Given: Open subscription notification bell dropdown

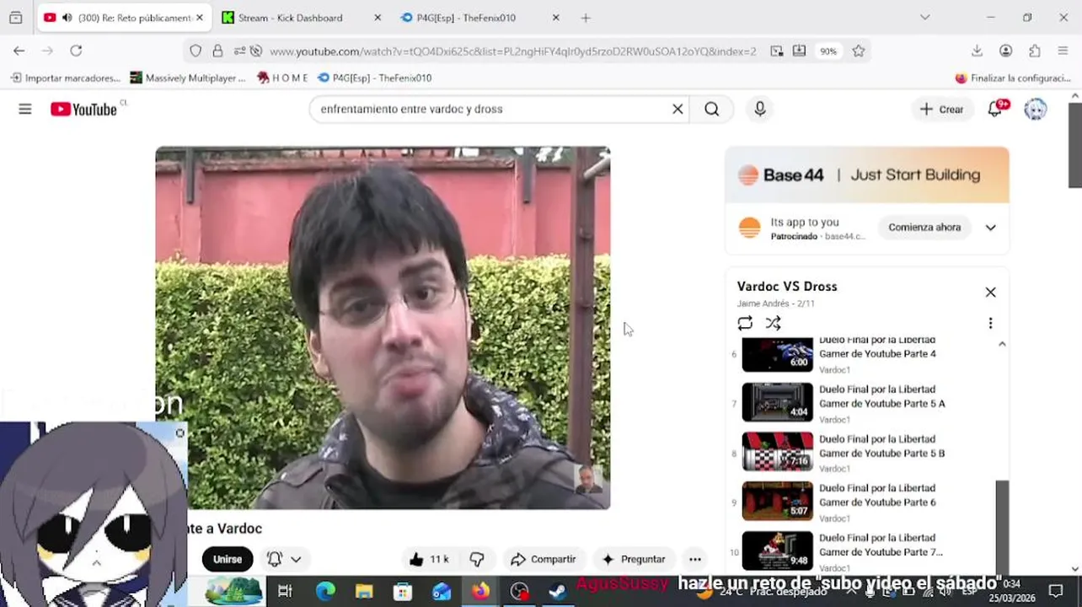Looking at the screenshot, I should click(284, 559).
